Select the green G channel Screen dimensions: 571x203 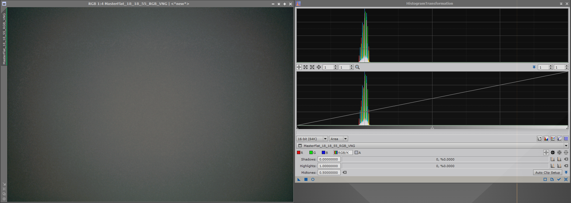pos(312,152)
